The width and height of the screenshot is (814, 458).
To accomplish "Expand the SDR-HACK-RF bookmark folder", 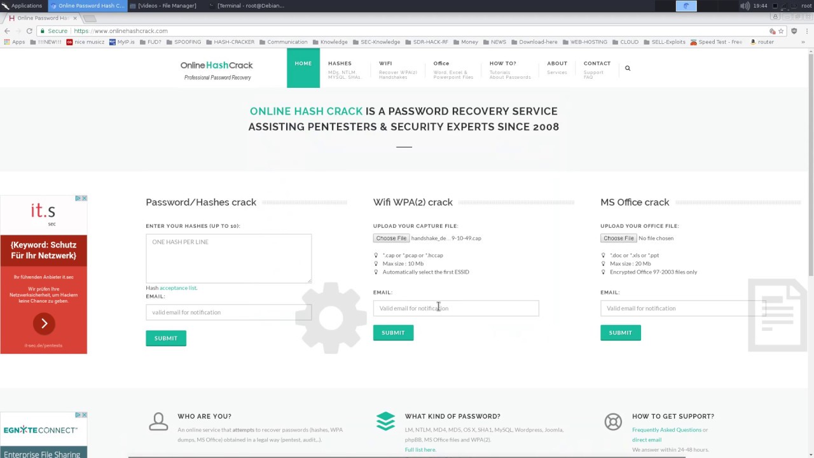I will coord(426,42).
